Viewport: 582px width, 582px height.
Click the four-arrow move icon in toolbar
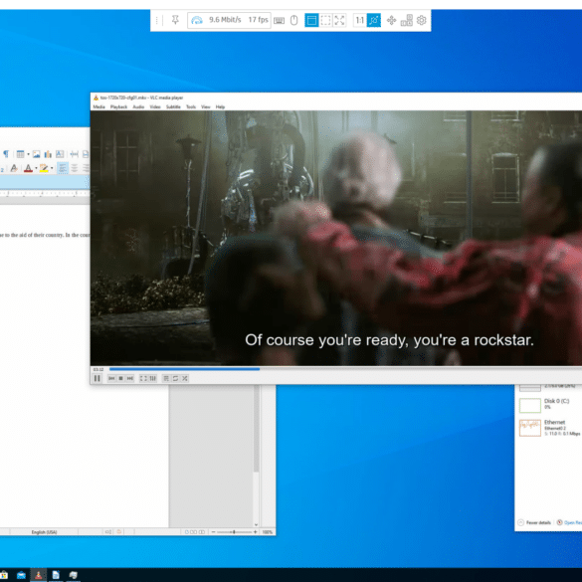pyautogui.click(x=391, y=21)
